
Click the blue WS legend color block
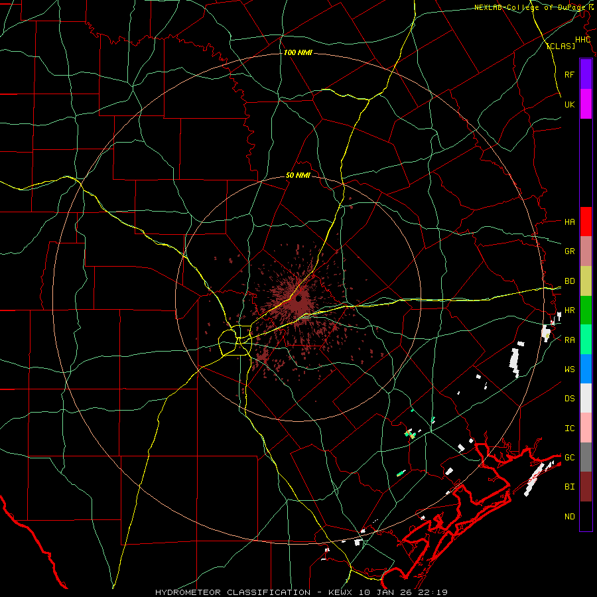coord(586,369)
